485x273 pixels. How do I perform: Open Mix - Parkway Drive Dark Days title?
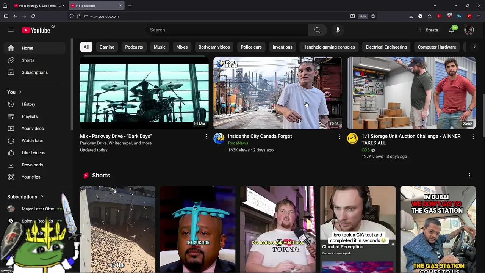coord(116,136)
